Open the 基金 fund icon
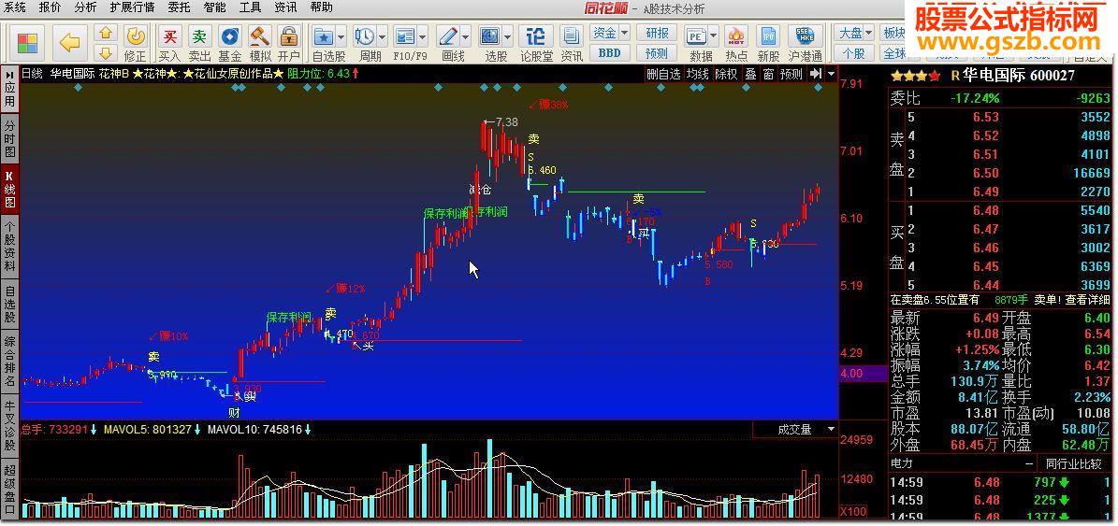The height and width of the screenshot is (526, 1118). pos(229,36)
